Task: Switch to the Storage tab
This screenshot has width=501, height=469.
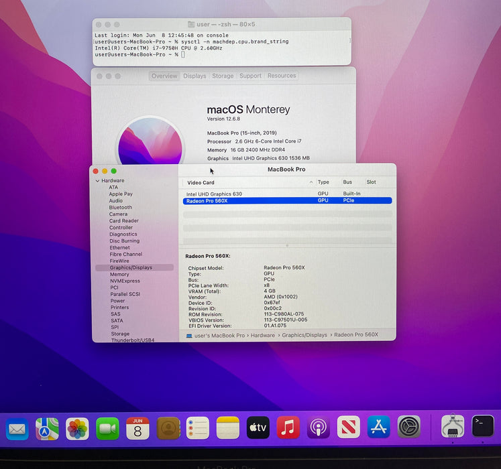Action: pyautogui.click(x=223, y=76)
